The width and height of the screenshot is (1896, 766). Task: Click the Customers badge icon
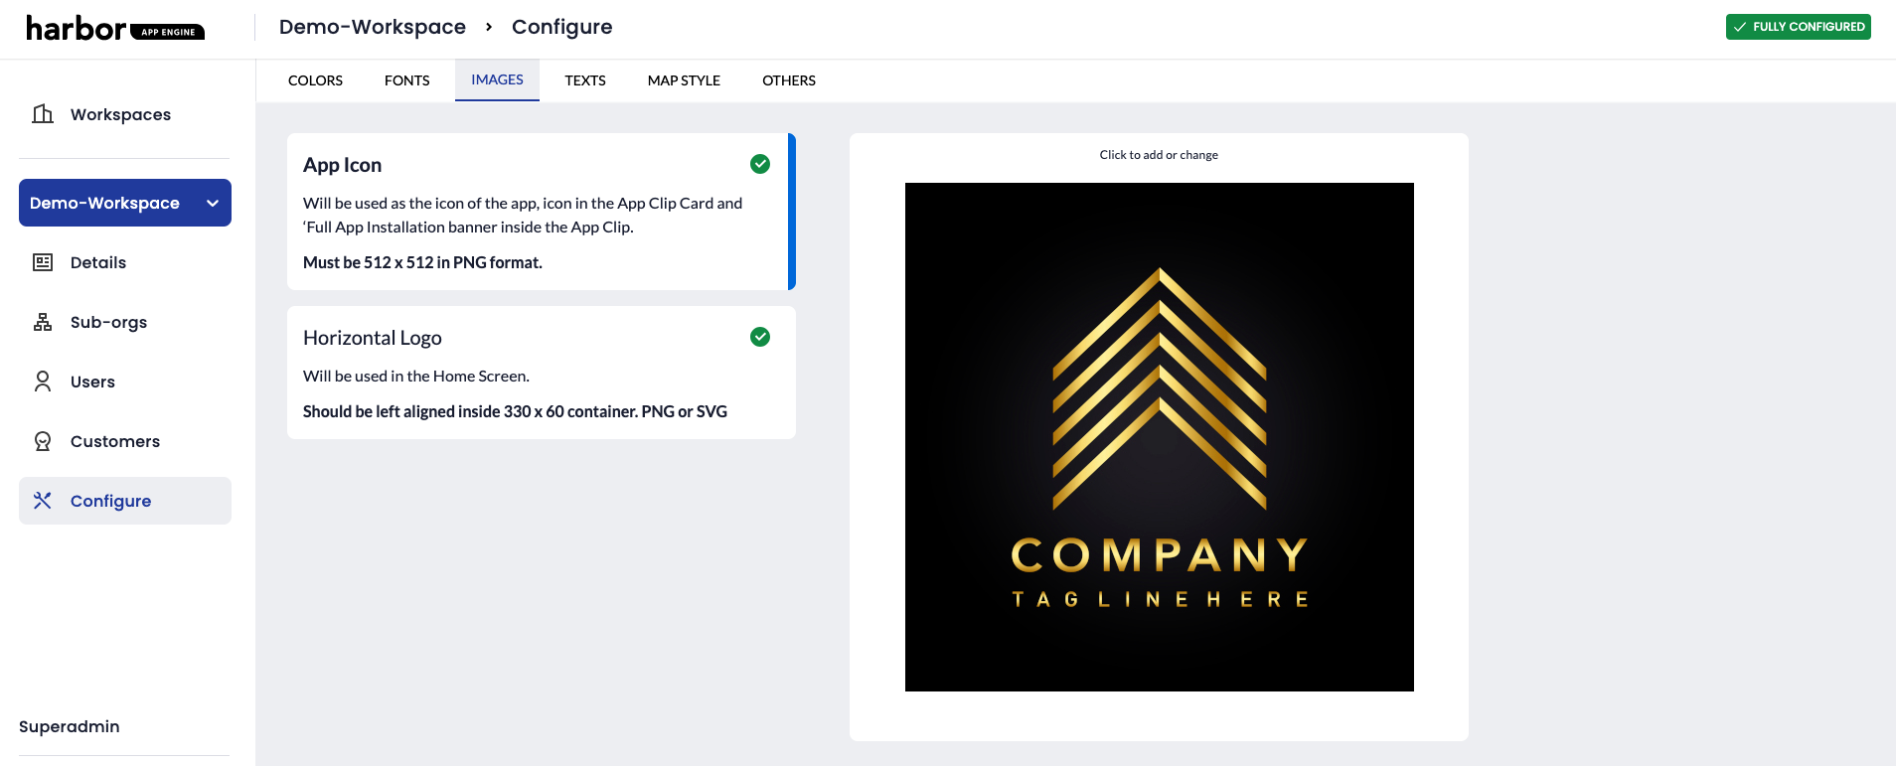click(x=43, y=441)
